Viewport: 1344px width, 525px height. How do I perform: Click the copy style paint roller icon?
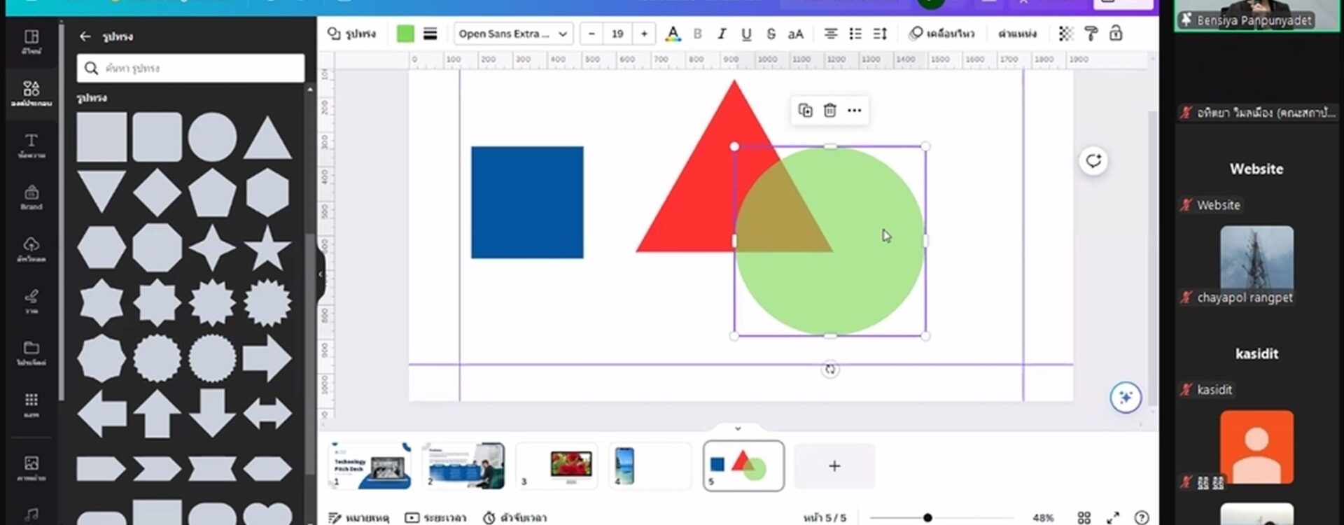click(x=1091, y=34)
